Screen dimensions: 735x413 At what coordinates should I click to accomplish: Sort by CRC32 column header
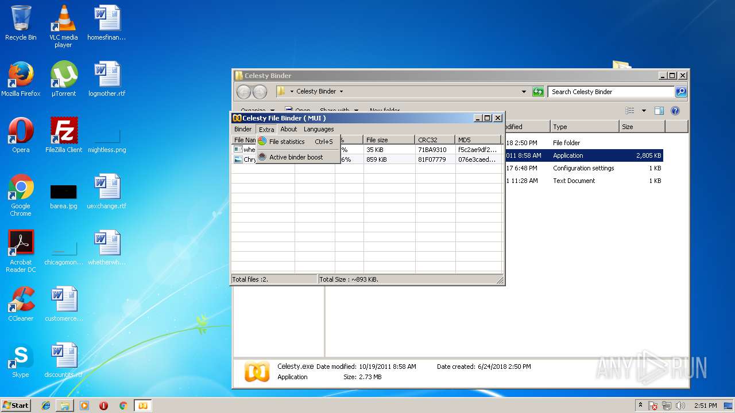point(435,139)
